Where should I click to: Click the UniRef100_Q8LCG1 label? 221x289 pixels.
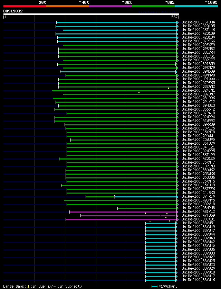point(198,56)
